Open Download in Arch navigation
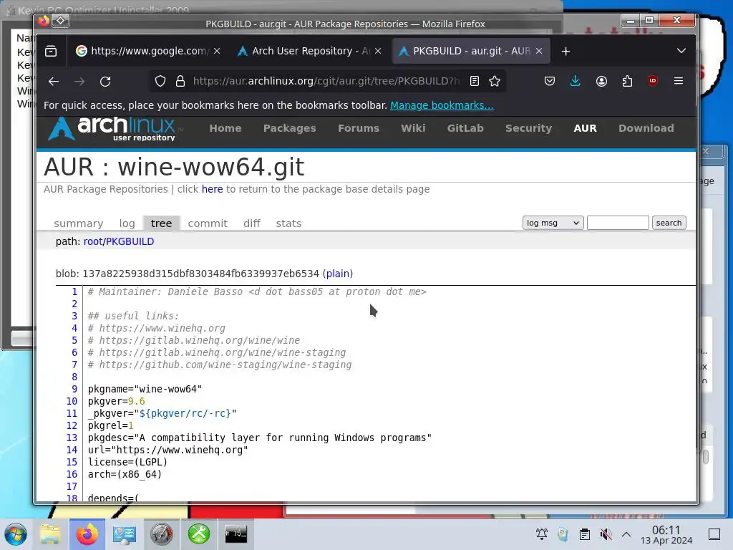The width and height of the screenshot is (733, 550). (646, 128)
